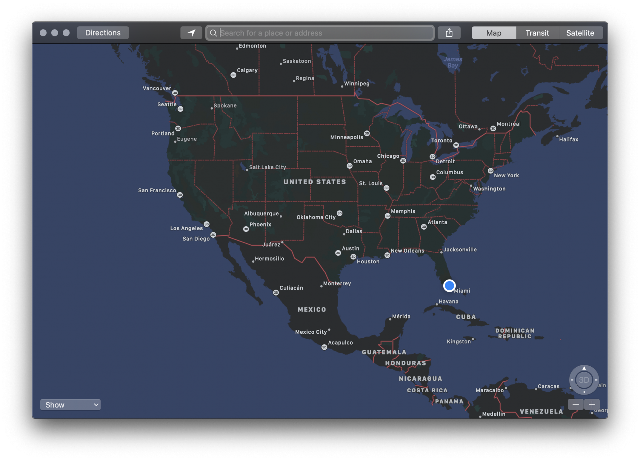
Task: Click the 3D badge at St. Louis
Action: tap(387, 188)
